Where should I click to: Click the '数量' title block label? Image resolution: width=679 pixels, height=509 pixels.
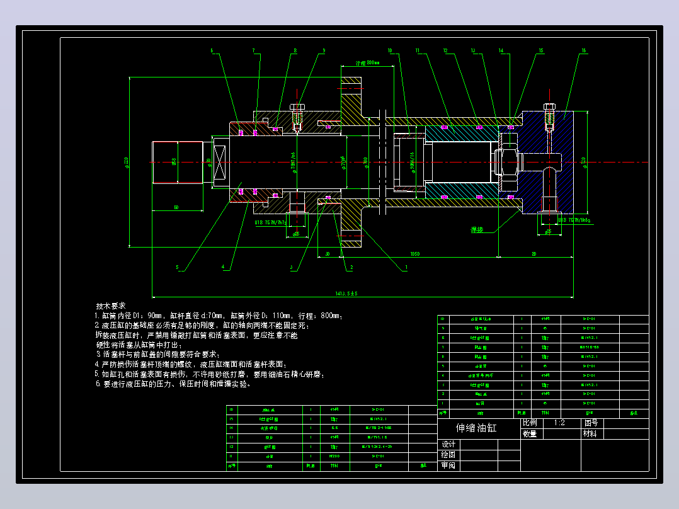click(x=530, y=433)
